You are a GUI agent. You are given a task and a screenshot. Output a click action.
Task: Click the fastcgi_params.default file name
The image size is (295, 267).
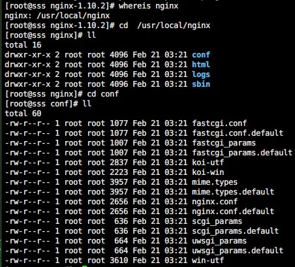click(x=242, y=153)
